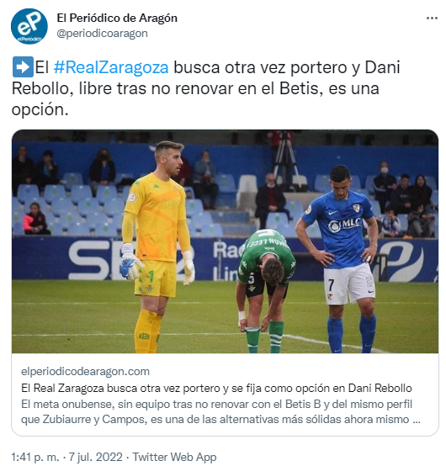Image resolution: width=446 pixels, height=466 pixels.
Task: Open the tweet timestamp 1:41 p. m.
Action: coord(35,457)
